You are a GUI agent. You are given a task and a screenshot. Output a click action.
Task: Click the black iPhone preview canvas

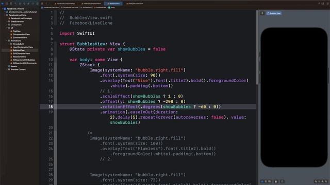click(294, 97)
